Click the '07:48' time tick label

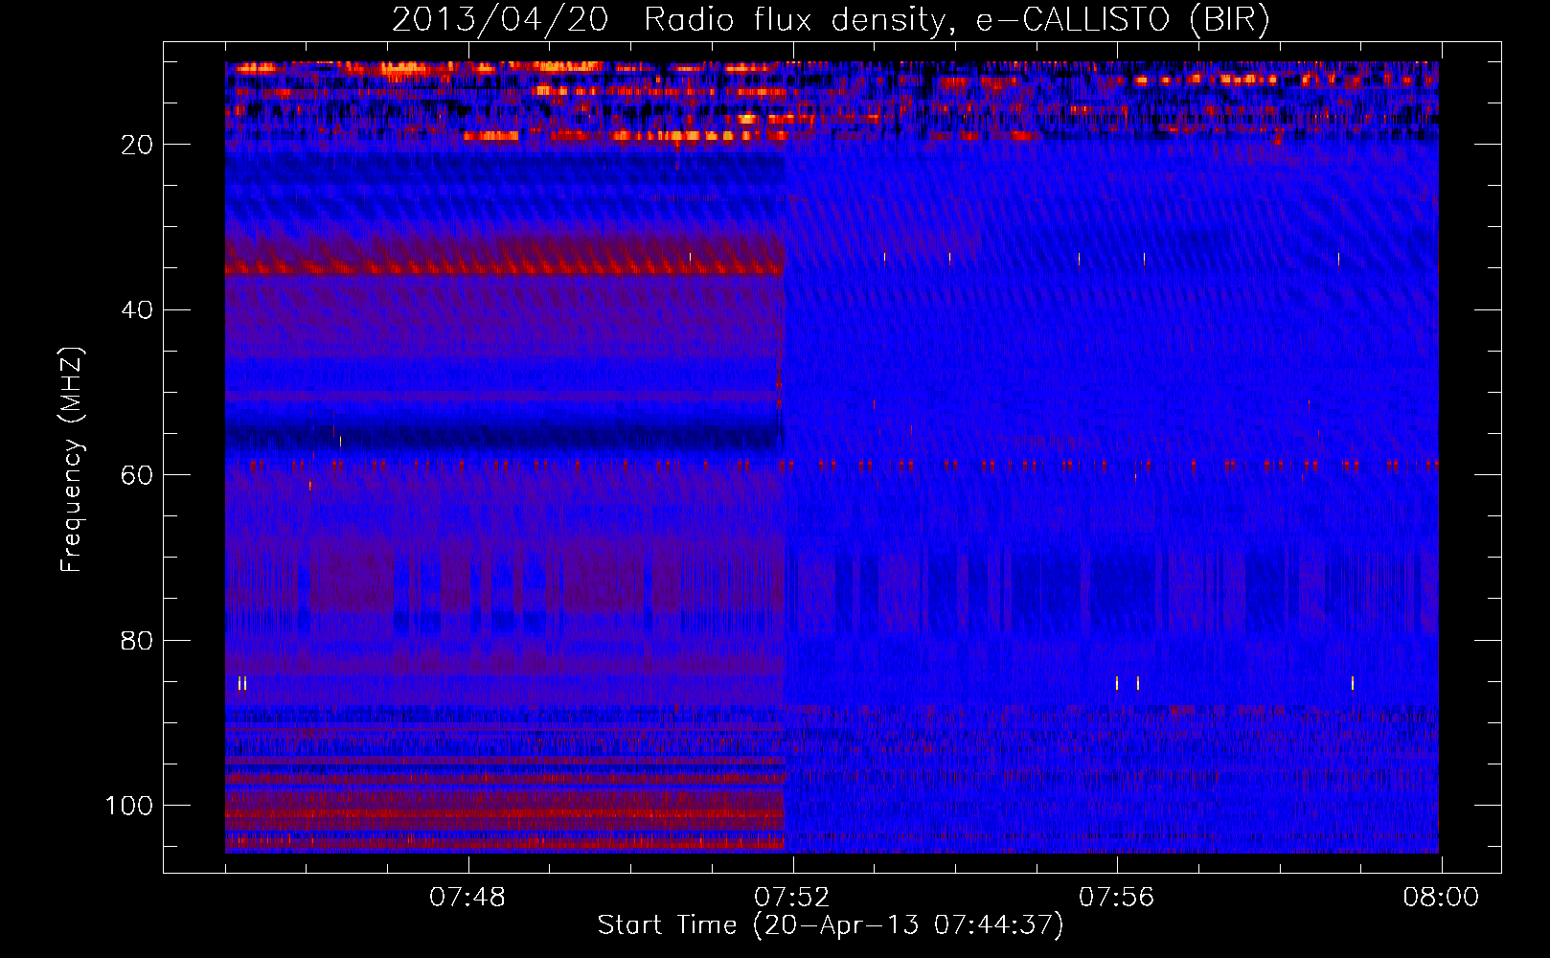point(467,898)
